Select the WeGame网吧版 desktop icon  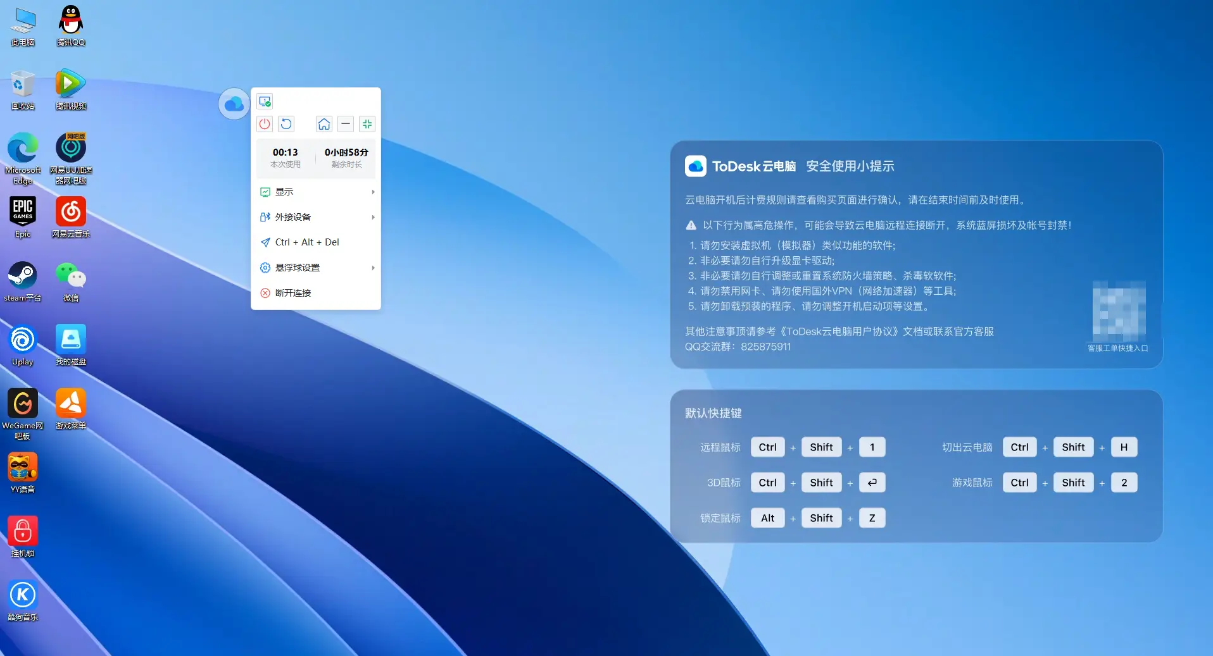23,414
